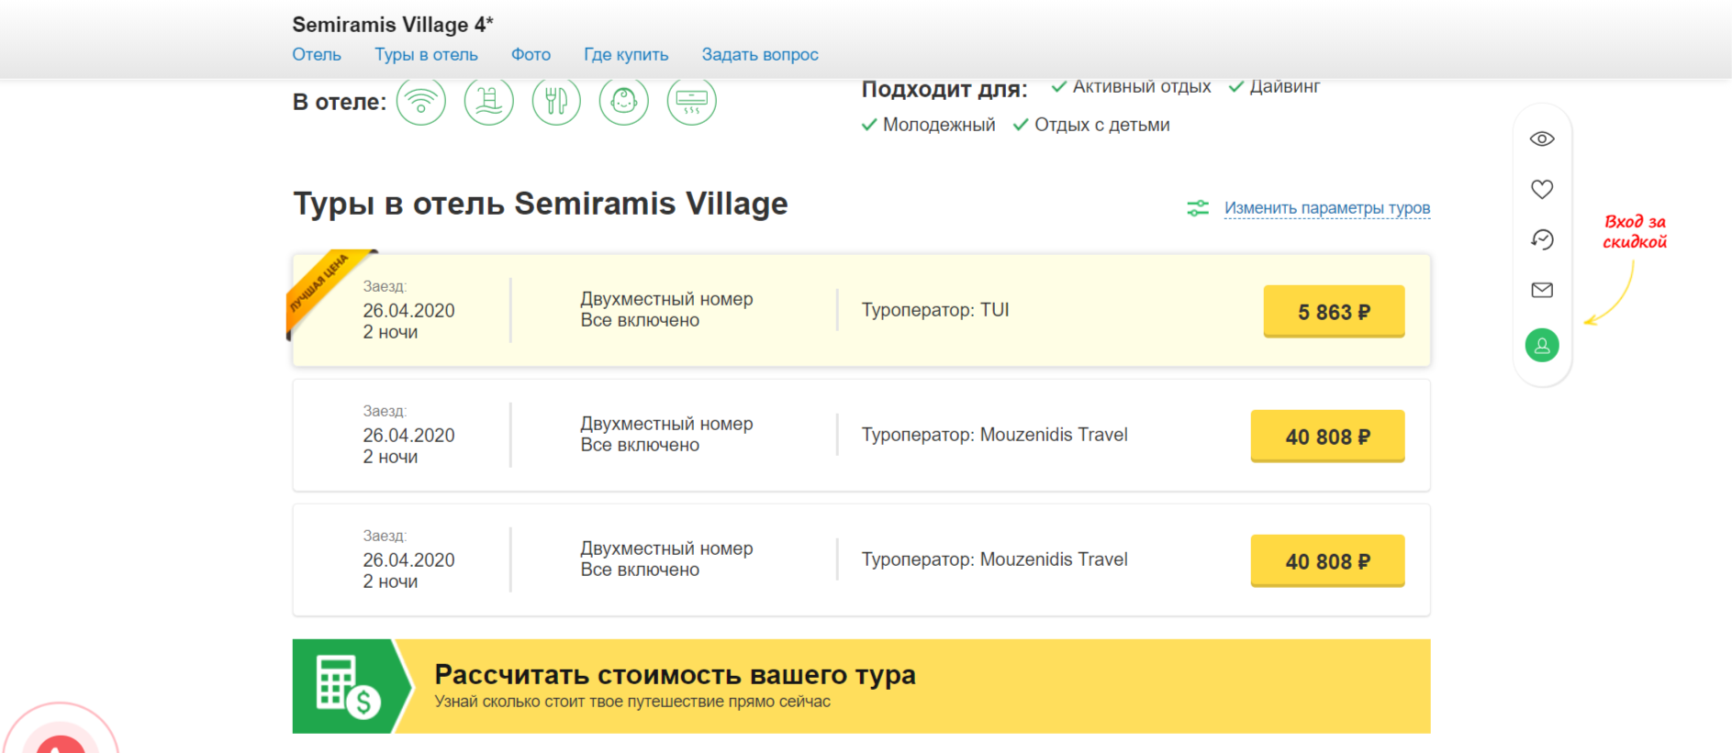Open the Отель tab

(x=317, y=54)
